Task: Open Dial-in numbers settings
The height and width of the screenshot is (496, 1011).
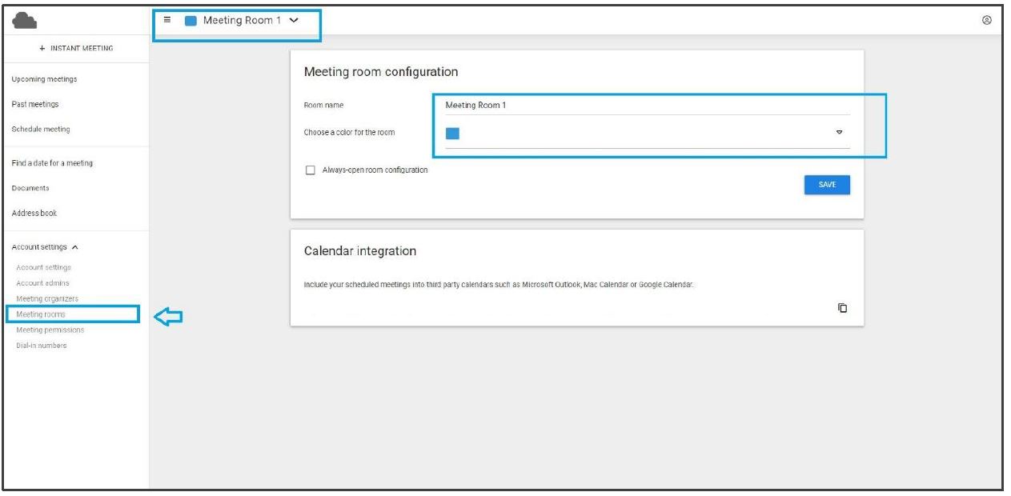Action: point(42,346)
